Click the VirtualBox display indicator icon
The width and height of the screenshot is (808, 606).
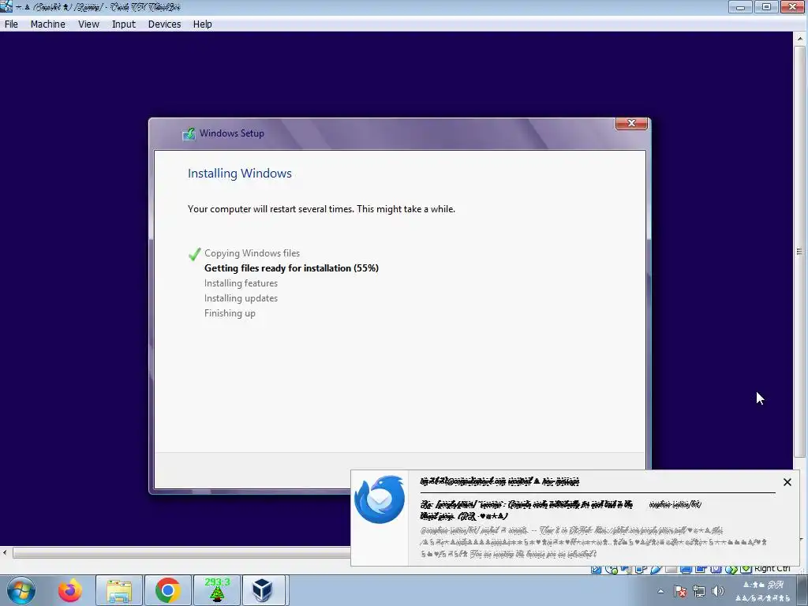coord(686,568)
